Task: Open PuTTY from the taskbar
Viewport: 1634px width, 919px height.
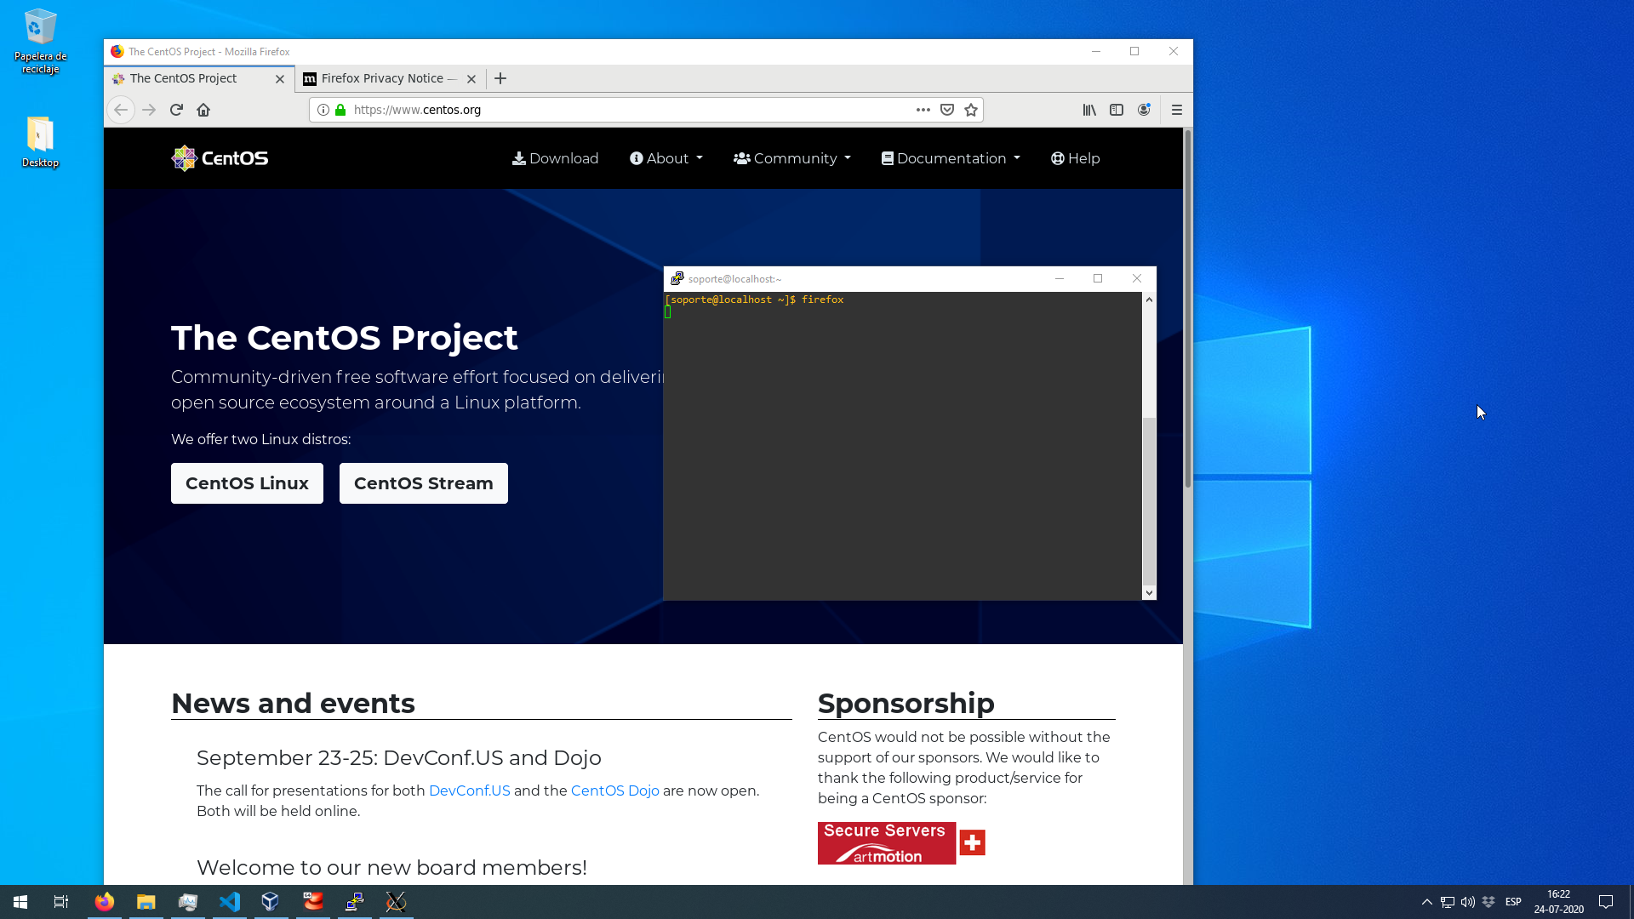Action: click(354, 902)
